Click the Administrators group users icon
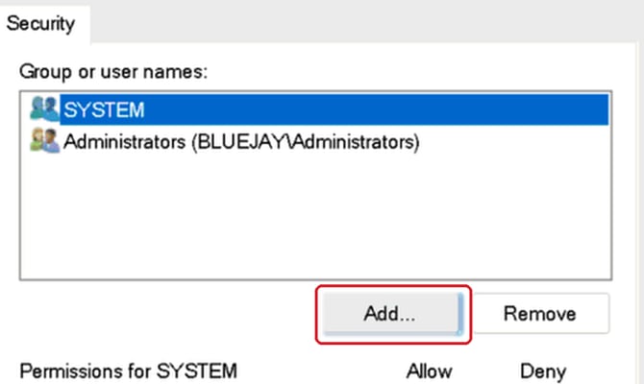This screenshot has width=644, height=384. click(45, 140)
